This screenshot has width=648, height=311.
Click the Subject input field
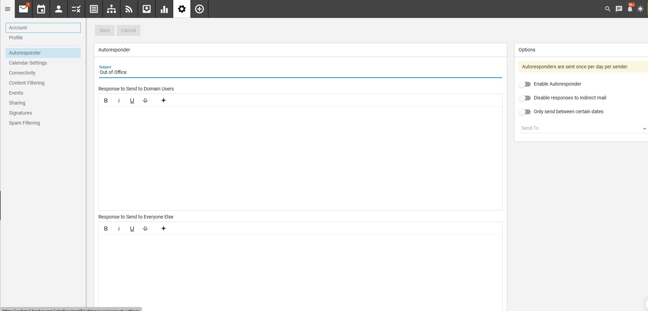(300, 72)
